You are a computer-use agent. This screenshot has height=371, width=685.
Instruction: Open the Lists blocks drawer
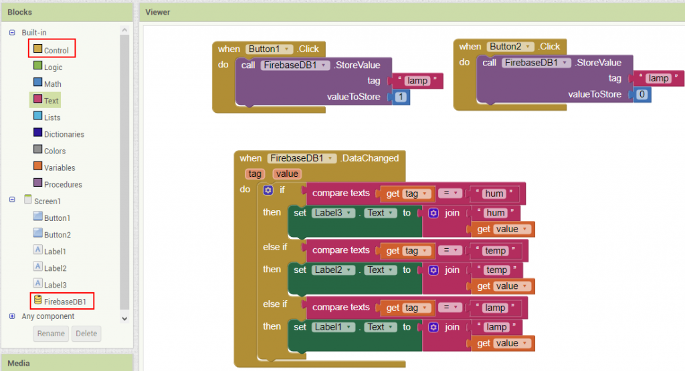pos(47,117)
